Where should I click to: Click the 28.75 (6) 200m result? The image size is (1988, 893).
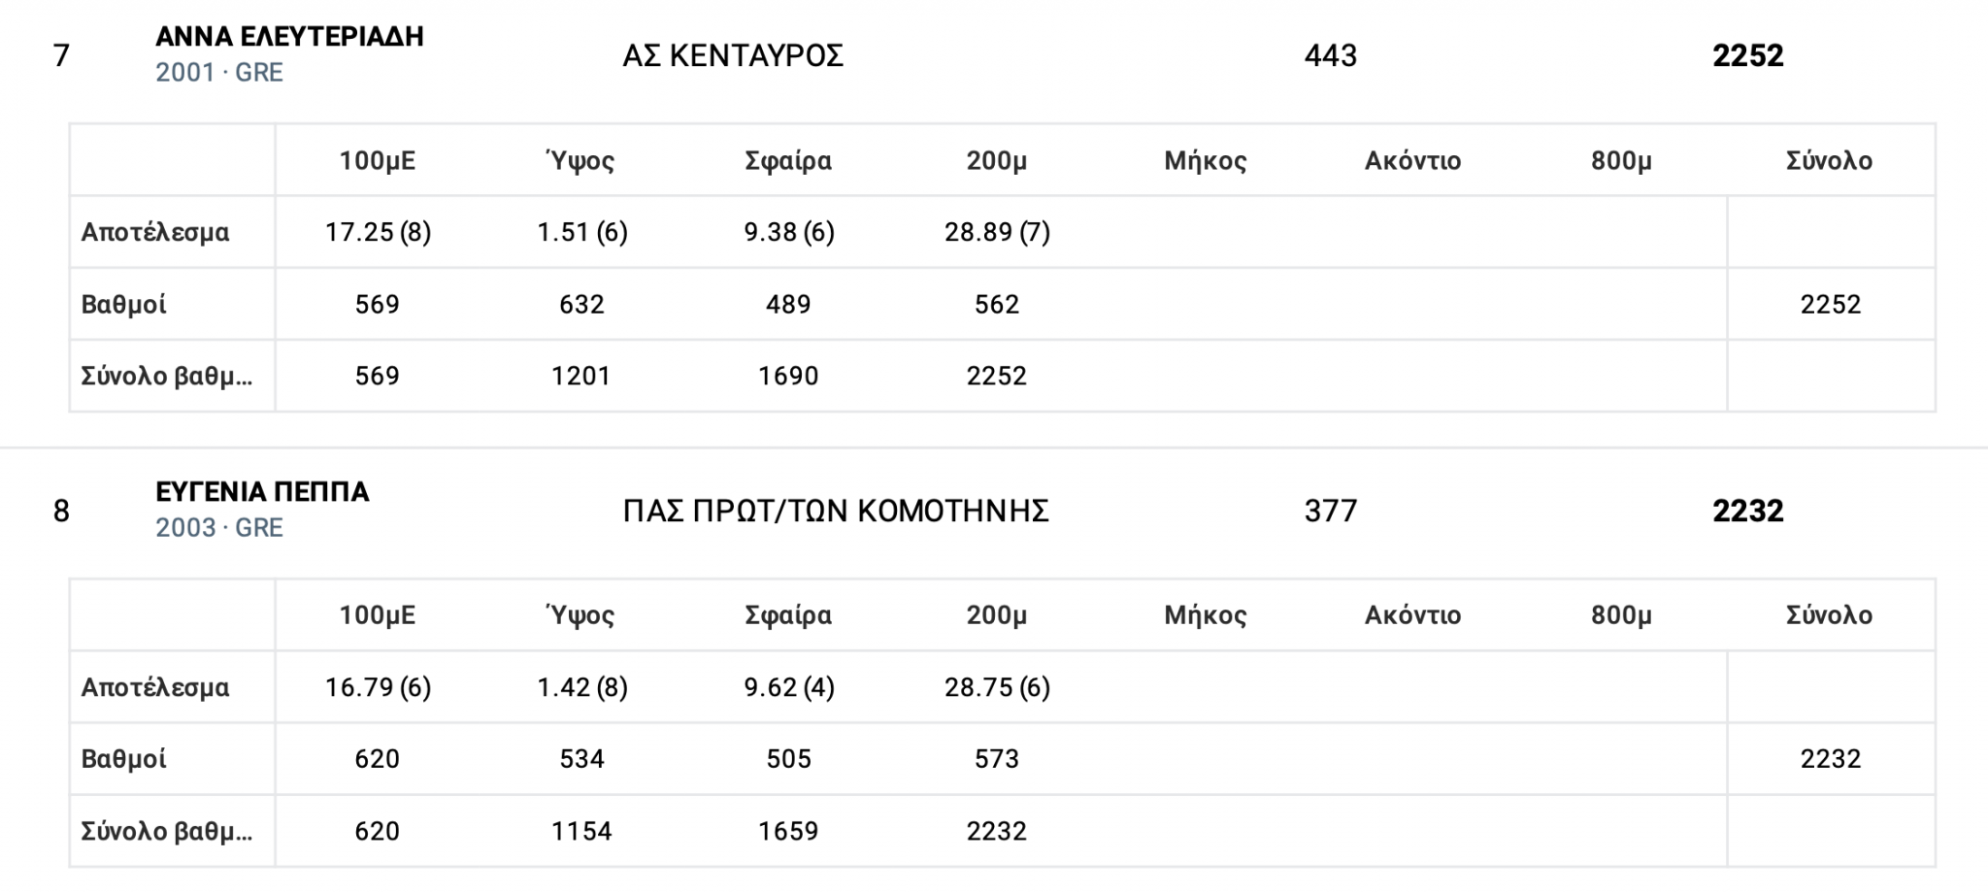(x=997, y=687)
